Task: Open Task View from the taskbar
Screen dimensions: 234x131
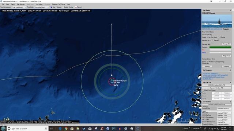Action: coord(52,128)
